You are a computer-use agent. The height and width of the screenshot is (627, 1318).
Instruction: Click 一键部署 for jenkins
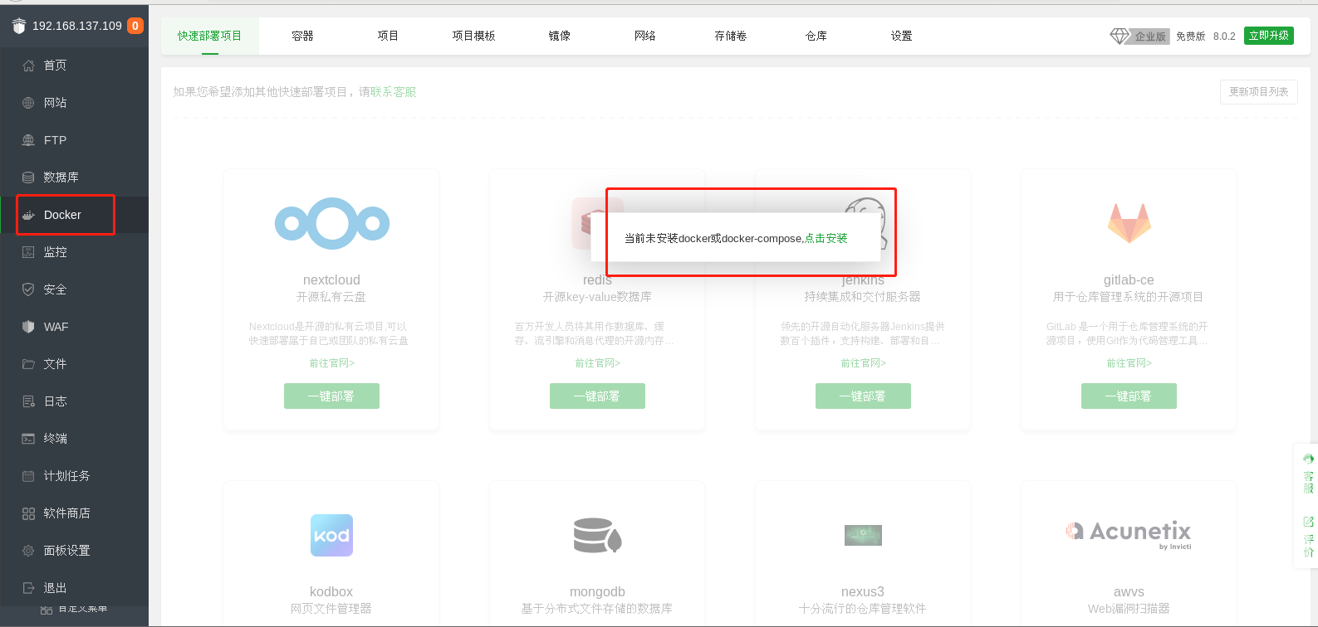pyautogui.click(x=863, y=396)
